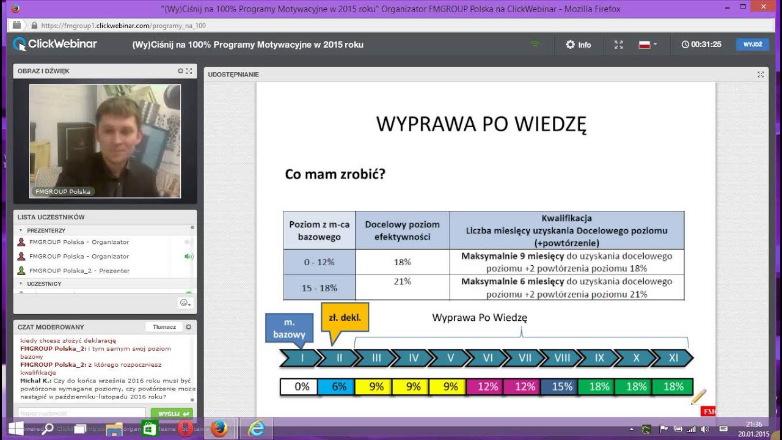The height and width of the screenshot is (440, 782).
Task: Click the system tray volume icon
Action: coord(706,429)
